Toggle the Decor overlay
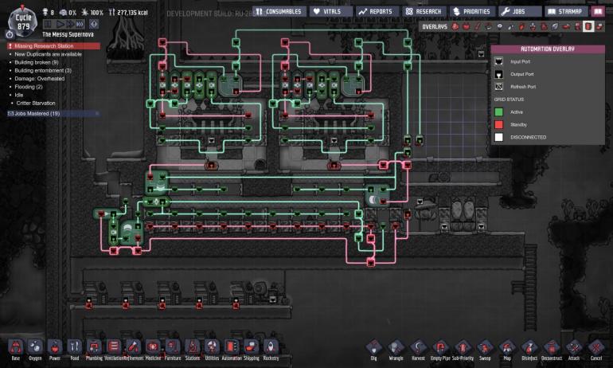 [x=533, y=26]
